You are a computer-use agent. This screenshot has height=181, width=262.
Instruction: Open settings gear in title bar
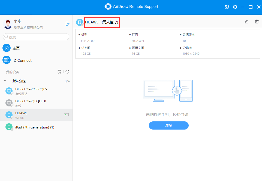coord(235,7)
